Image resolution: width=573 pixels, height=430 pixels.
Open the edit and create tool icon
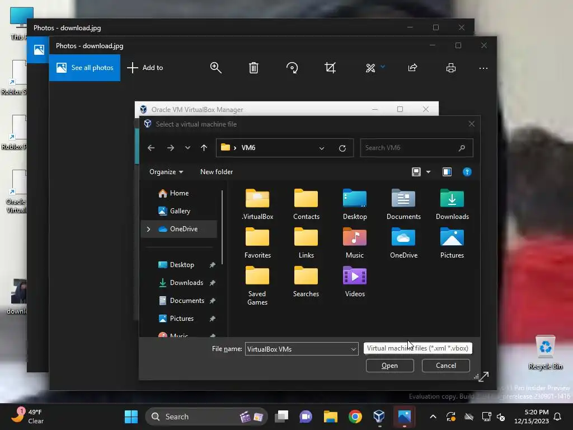click(x=370, y=68)
